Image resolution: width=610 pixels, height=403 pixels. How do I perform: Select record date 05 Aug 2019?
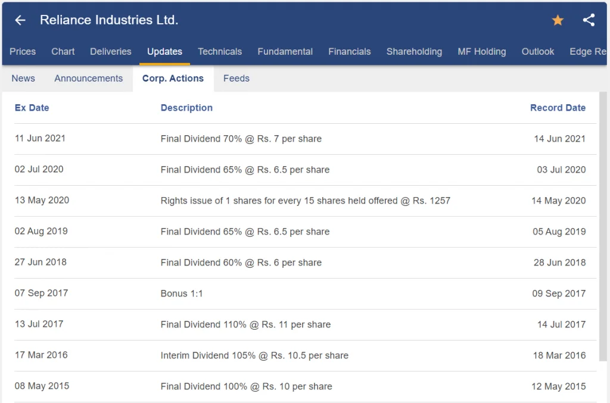(x=559, y=232)
